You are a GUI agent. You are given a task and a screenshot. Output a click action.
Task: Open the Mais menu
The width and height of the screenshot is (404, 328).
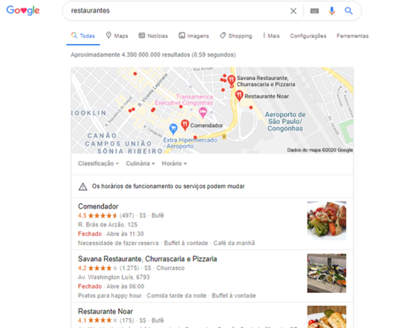pyautogui.click(x=271, y=36)
